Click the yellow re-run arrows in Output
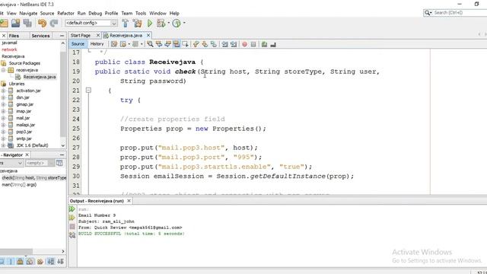The height and width of the screenshot is (274, 487). [x=72, y=218]
